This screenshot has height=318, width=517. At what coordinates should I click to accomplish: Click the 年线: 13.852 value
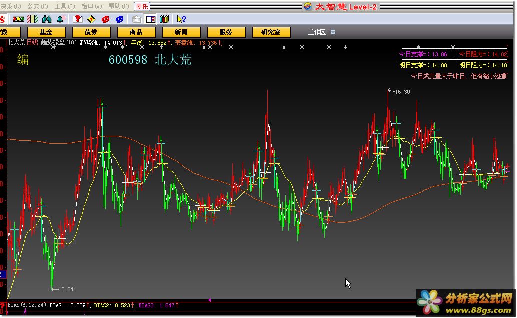pos(150,43)
